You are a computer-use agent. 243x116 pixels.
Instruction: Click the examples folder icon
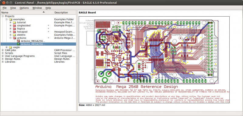10,19
